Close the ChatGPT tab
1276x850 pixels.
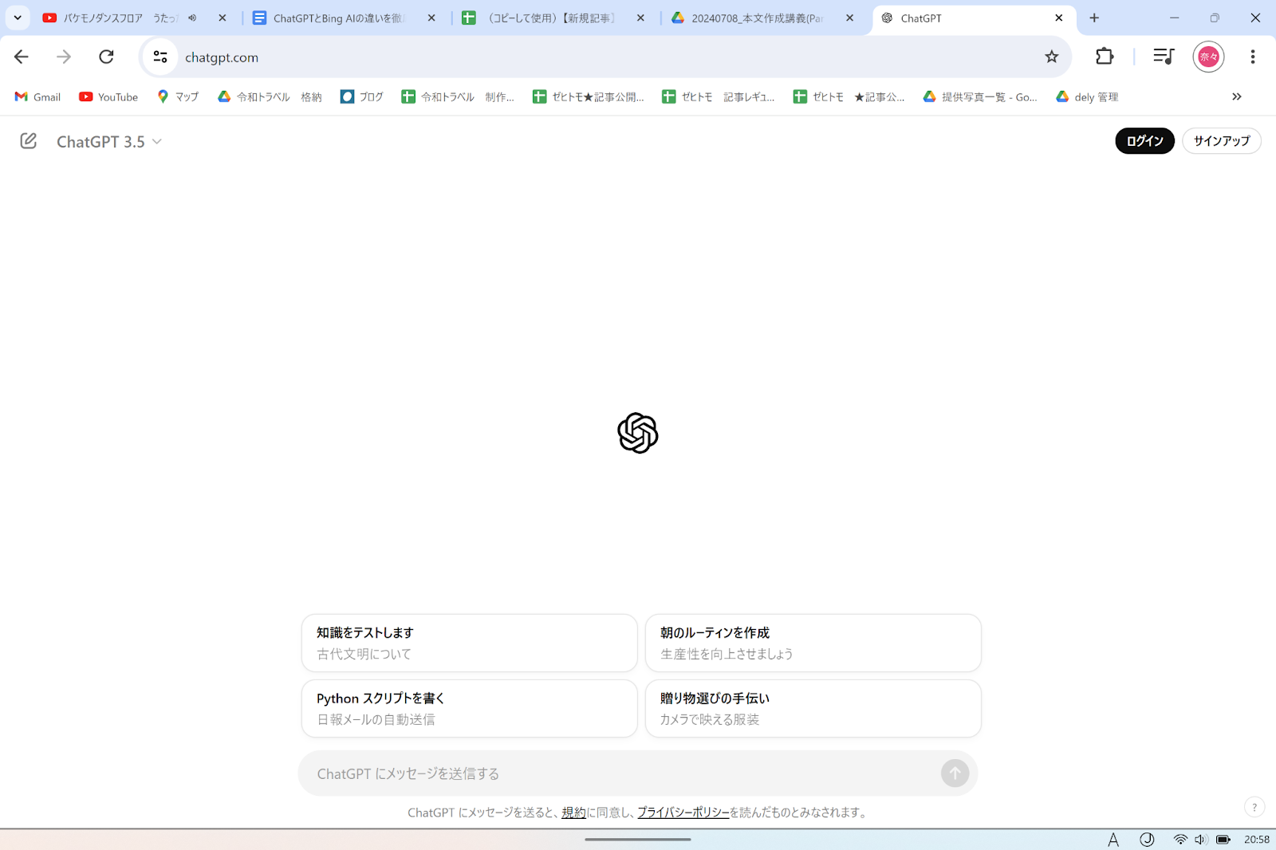[x=1059, y=18]
